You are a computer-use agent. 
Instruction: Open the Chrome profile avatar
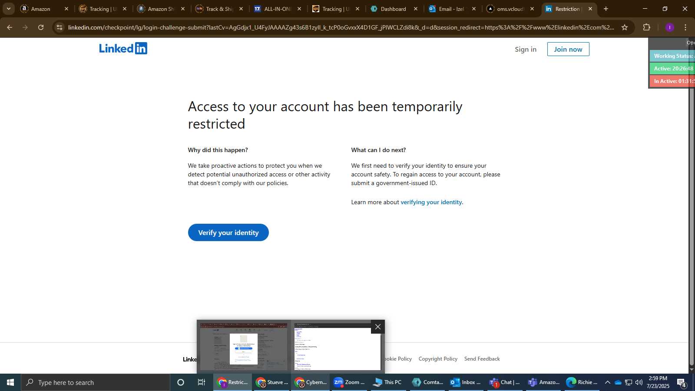click(x=669, y=27)
